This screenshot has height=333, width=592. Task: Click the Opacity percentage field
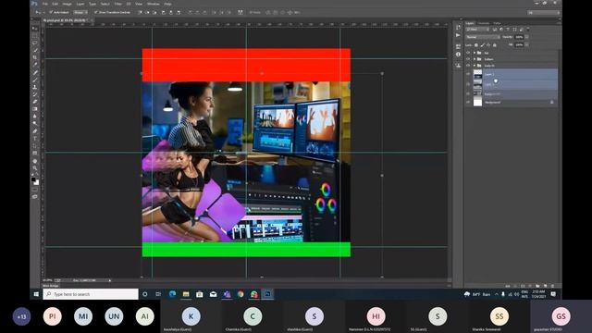point(519,37)
